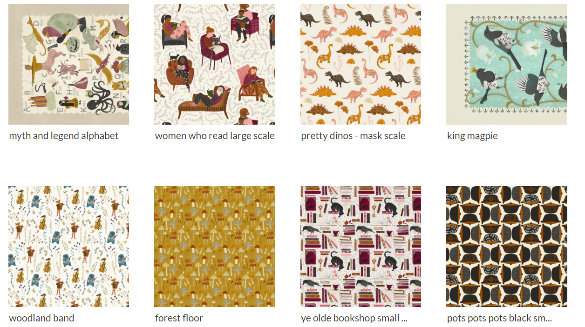View the king magpie design image

[x=507, y=64]
